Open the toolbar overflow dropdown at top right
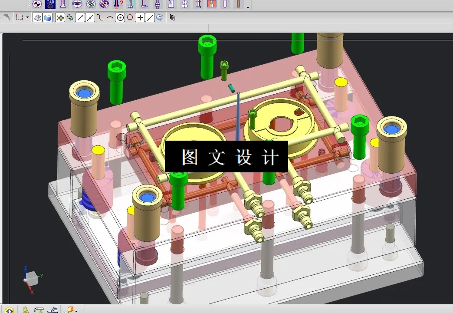Viewport: 453px width, 313px height. point(247,7)
